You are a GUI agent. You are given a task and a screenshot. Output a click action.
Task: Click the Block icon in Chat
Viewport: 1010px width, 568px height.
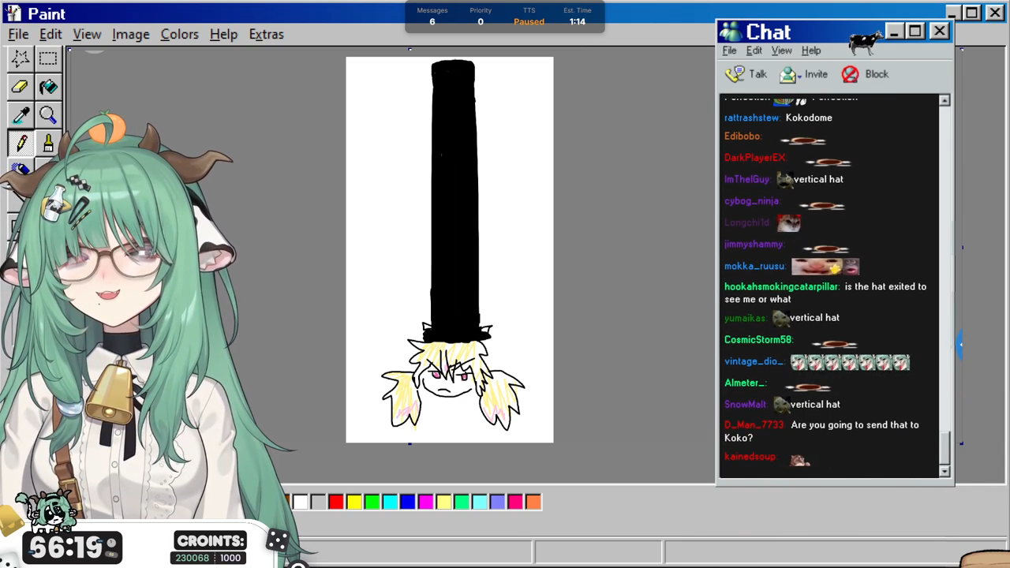(850, 74)
